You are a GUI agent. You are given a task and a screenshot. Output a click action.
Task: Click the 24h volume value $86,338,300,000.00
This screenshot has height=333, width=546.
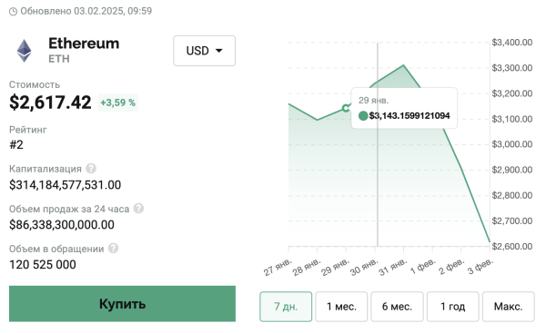[62, 225]
